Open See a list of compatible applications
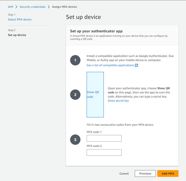This screenshot has height=181, width=186. 110,65
